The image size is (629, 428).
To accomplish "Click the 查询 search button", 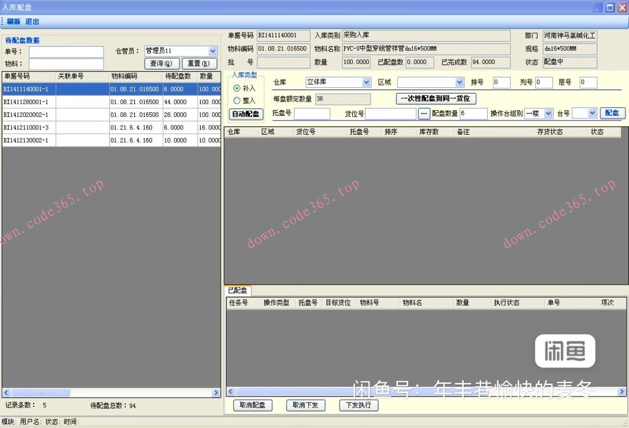I will click(161, 63).
